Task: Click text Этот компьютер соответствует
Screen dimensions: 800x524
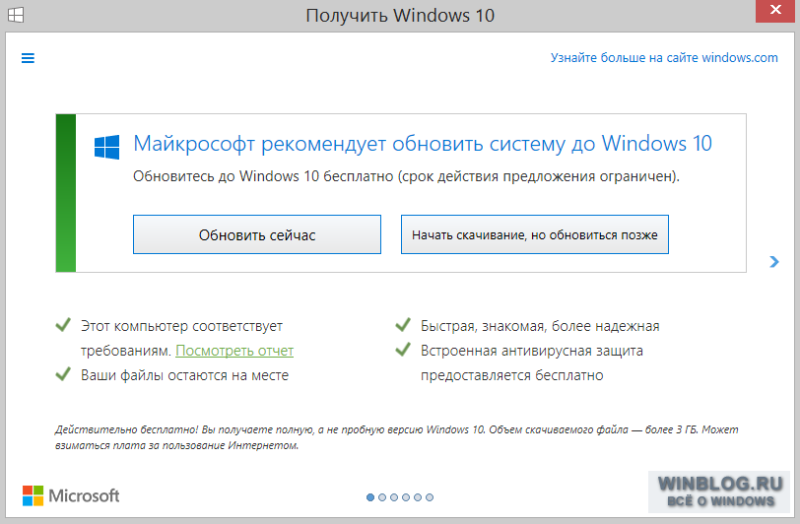Action: [x=181, y=326]
